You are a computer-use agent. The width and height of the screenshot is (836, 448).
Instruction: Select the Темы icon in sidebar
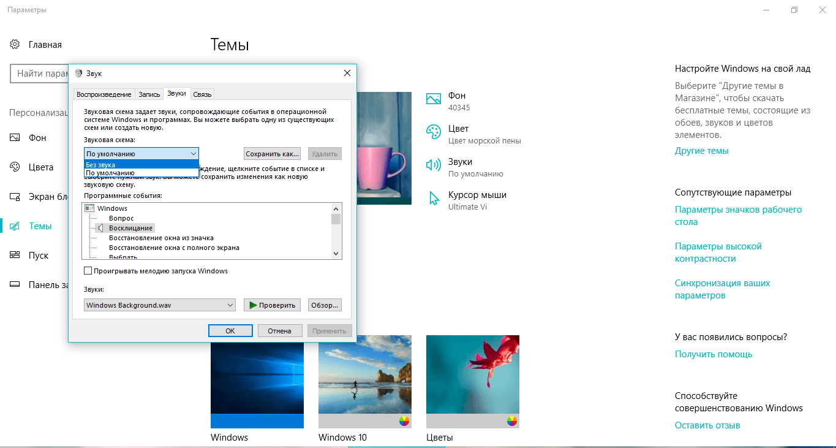[15, 226]
